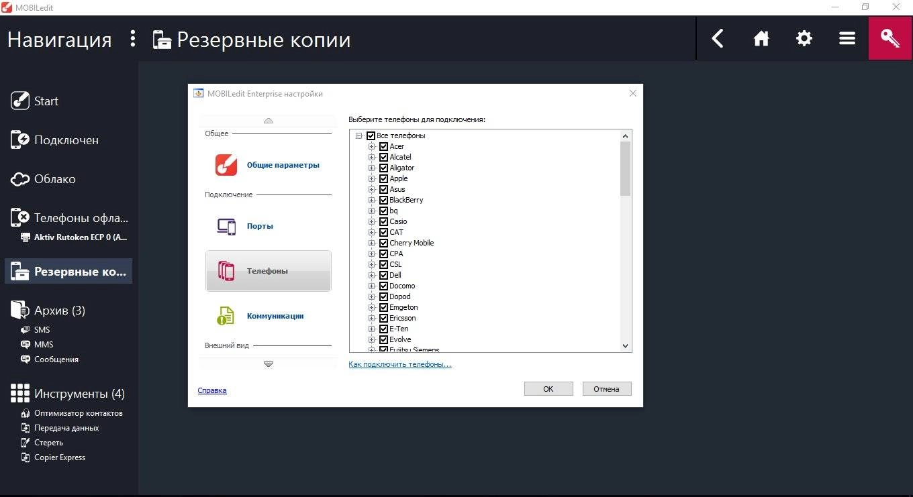This screenshot has height=497, width=913.
Task: Click the Отмена button
Action: pos(607,388)
